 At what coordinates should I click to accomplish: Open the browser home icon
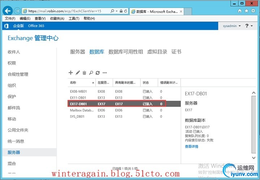tap(240, 11)
